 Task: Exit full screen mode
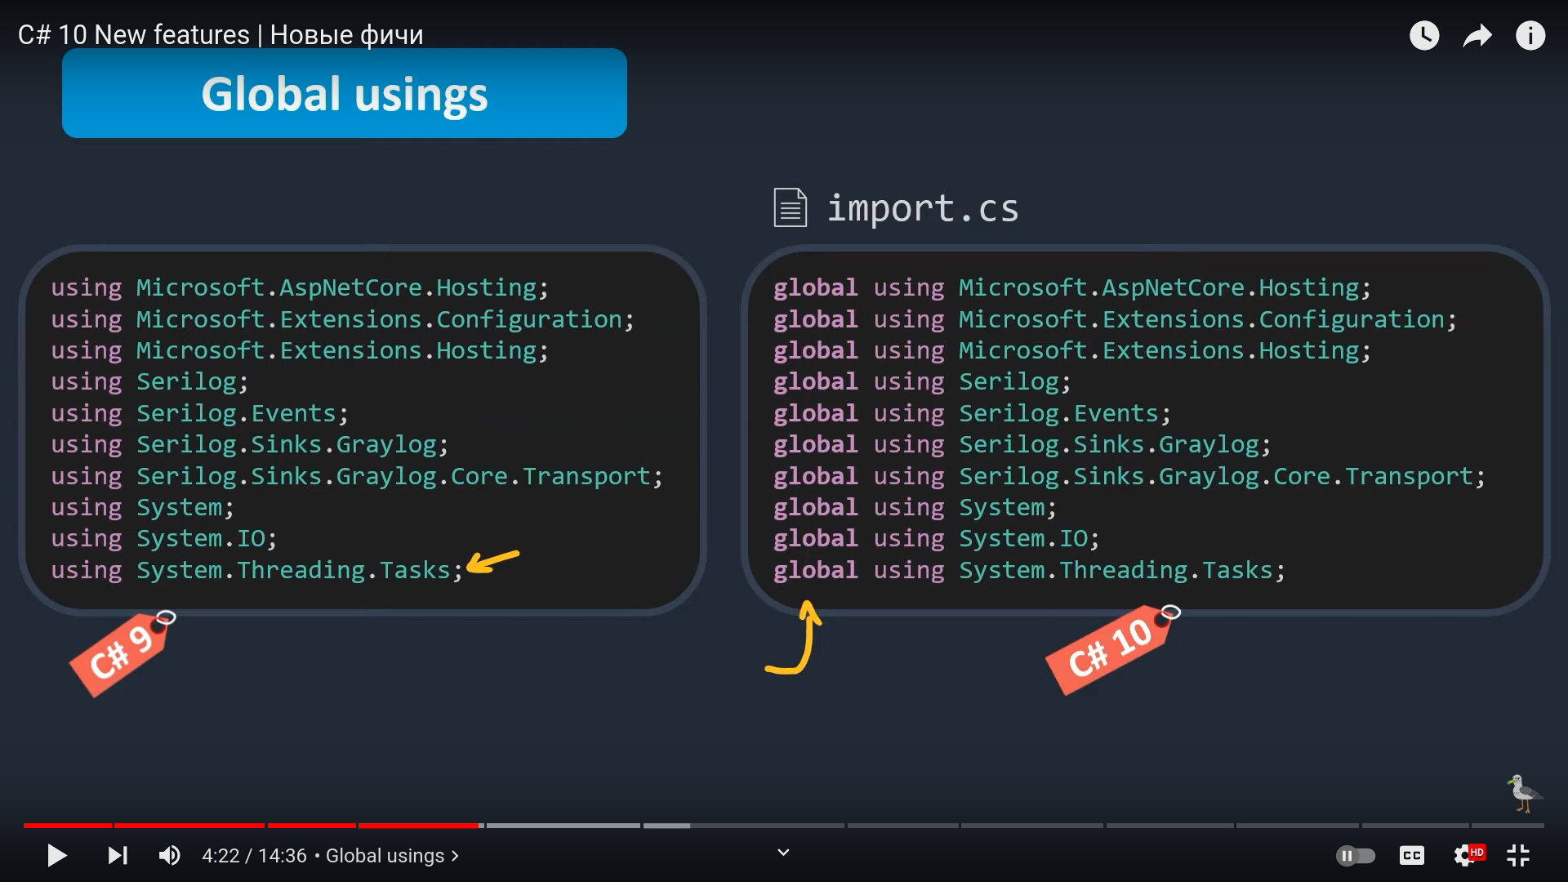[1518, 855]
